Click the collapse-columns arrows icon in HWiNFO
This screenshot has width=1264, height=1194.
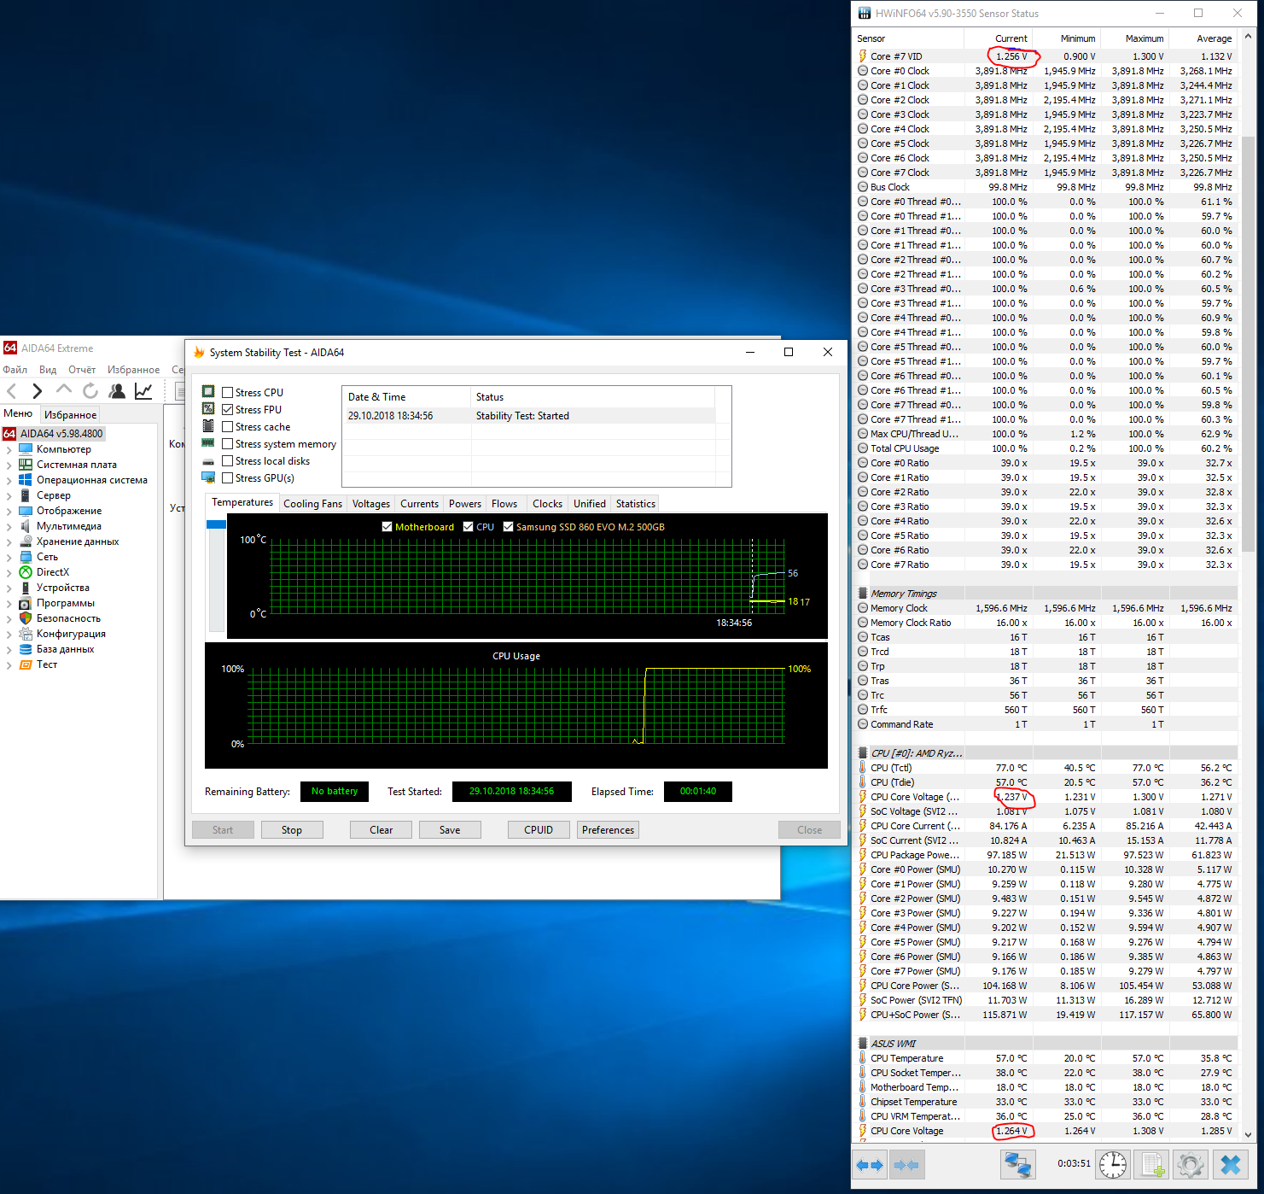click(906, 1165)
